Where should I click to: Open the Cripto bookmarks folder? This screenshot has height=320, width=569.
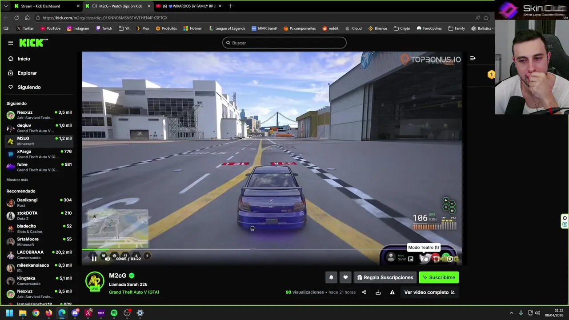[402, 28]
